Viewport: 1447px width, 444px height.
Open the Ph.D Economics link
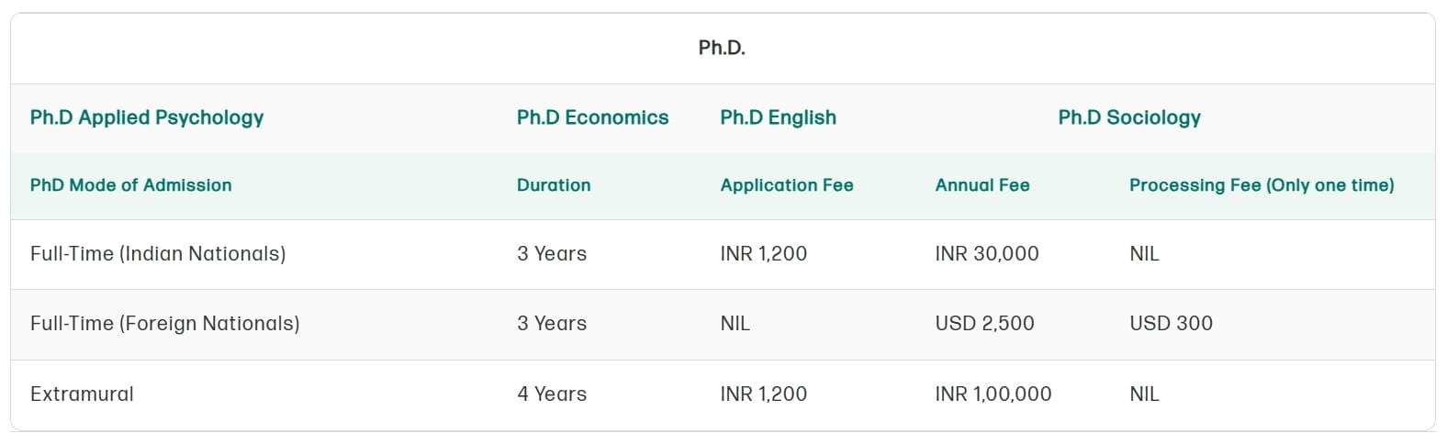tap(592, 117)
